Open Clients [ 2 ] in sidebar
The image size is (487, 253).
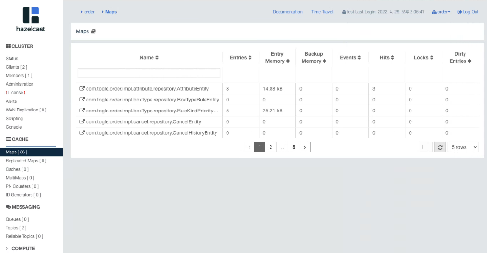pyautogui.click(x=16, y=67)
